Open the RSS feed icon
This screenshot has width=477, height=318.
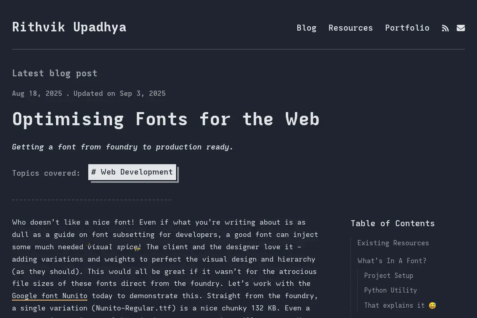point(445,28)
